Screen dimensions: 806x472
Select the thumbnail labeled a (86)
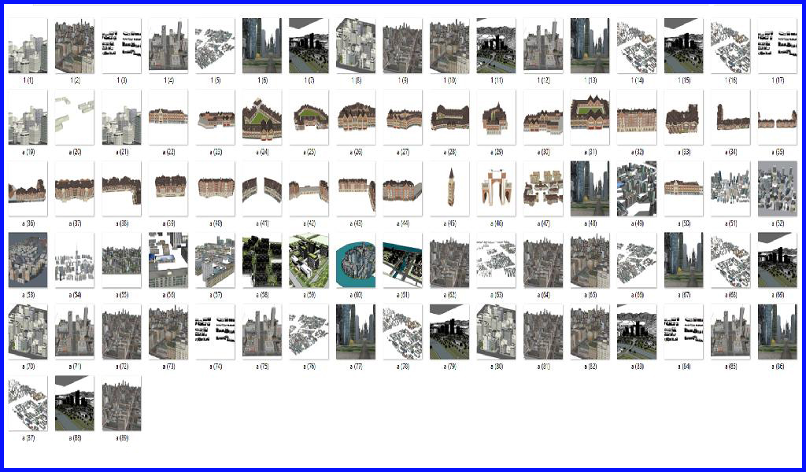pyautogui.click(x=778, y=332)
